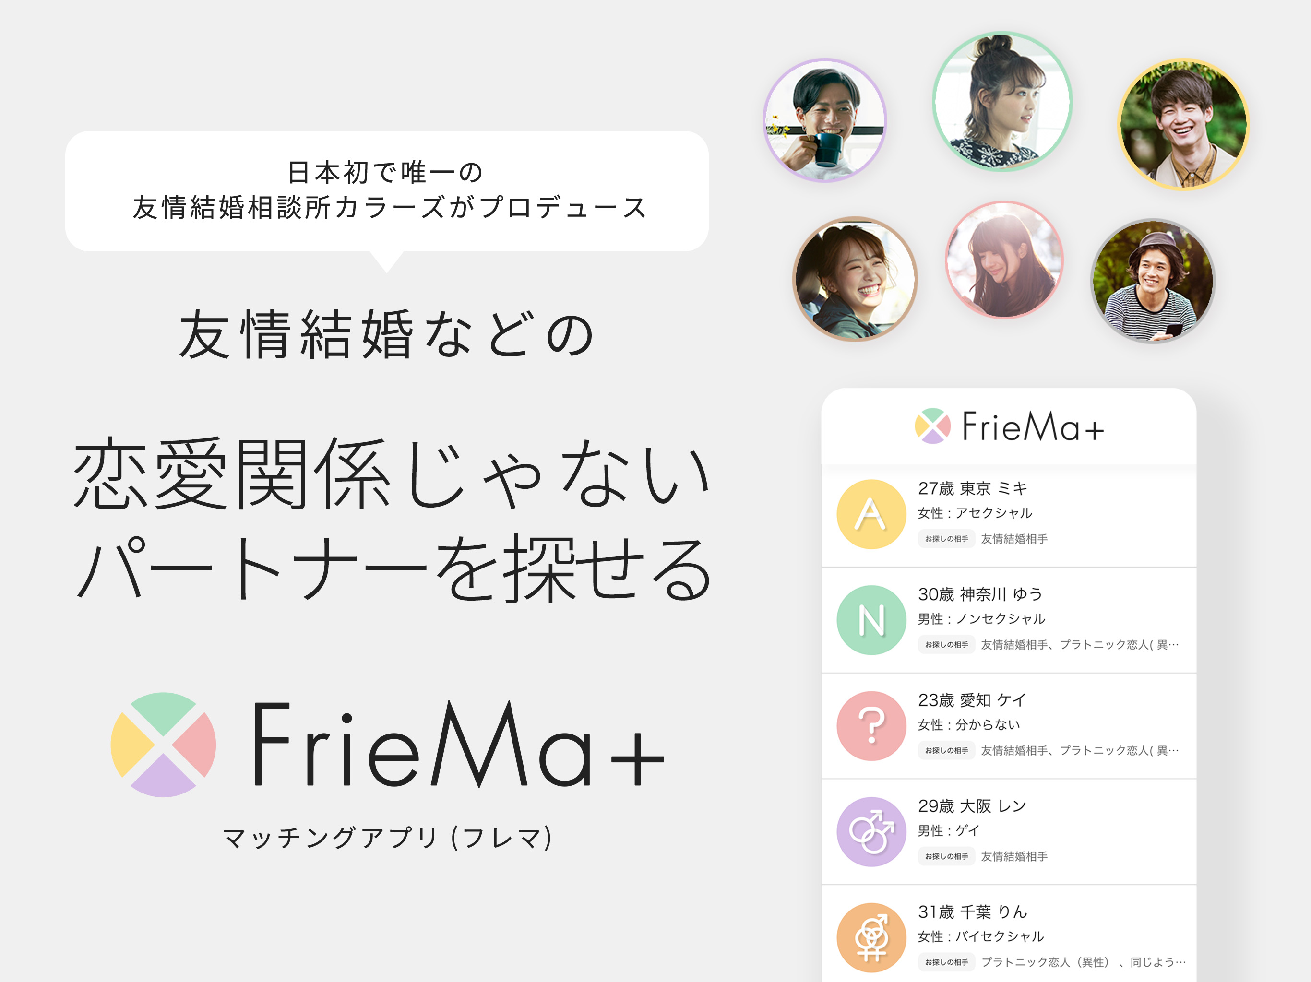Open the 30歳 神奈川 ゆう profile entry

1008,620
